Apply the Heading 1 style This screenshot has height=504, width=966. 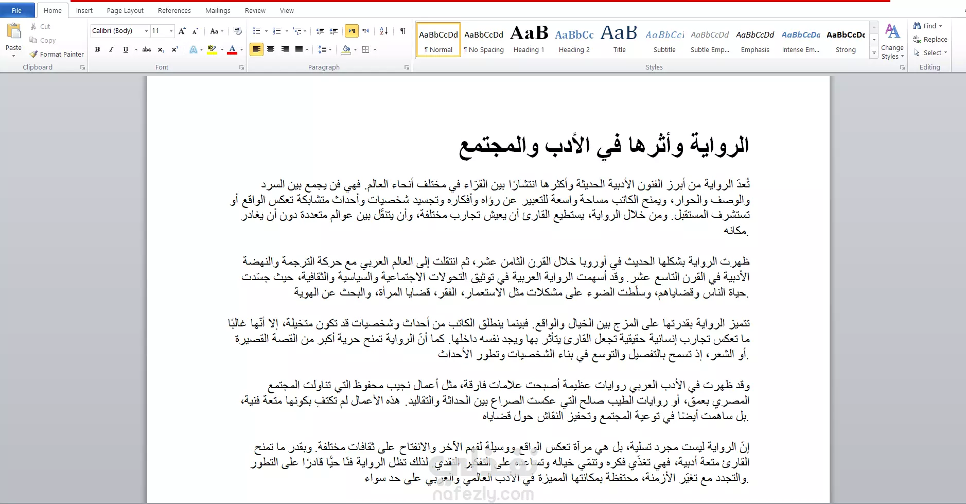click(x=529, y=39)
